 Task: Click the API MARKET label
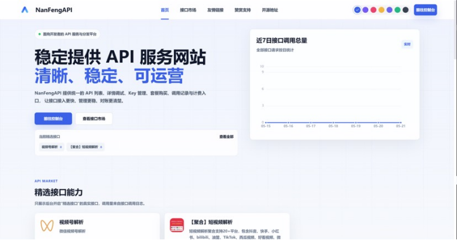click(x=46, y=181)
